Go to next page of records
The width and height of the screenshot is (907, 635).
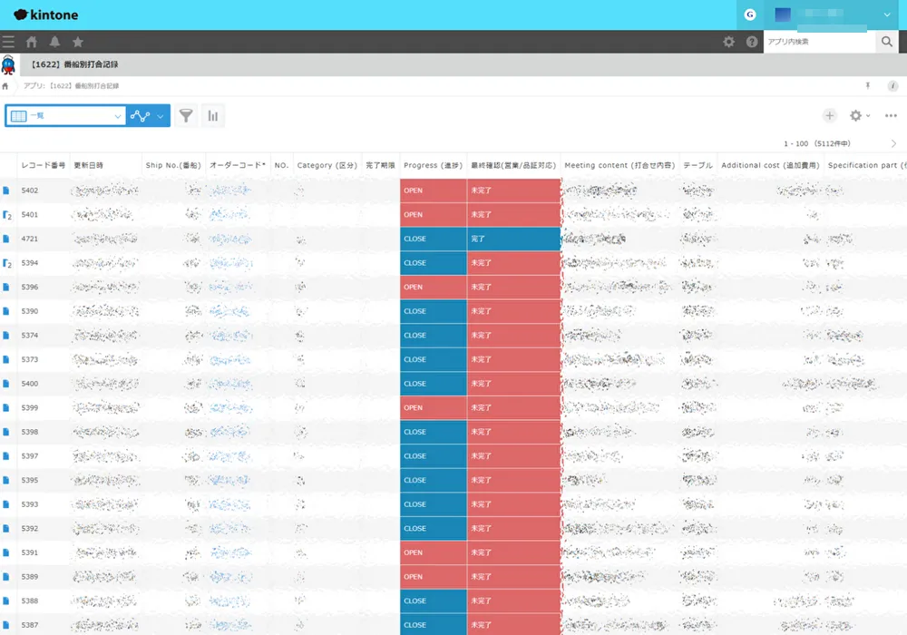[893, 144]
